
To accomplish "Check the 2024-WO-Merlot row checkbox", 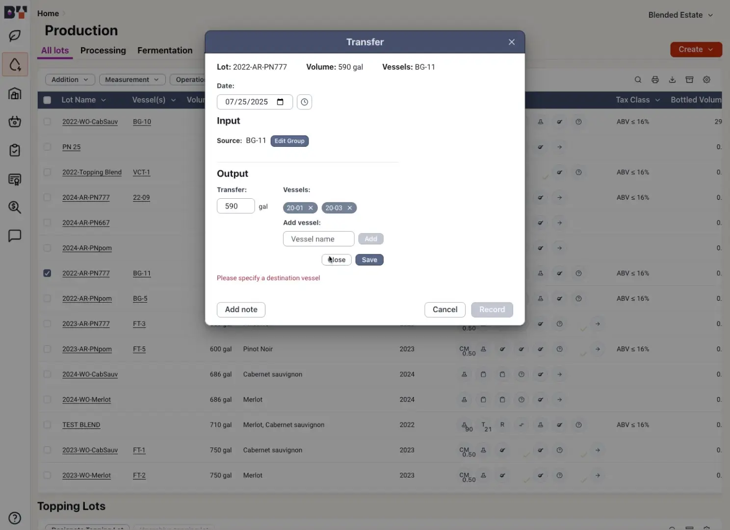I will 47,399.
